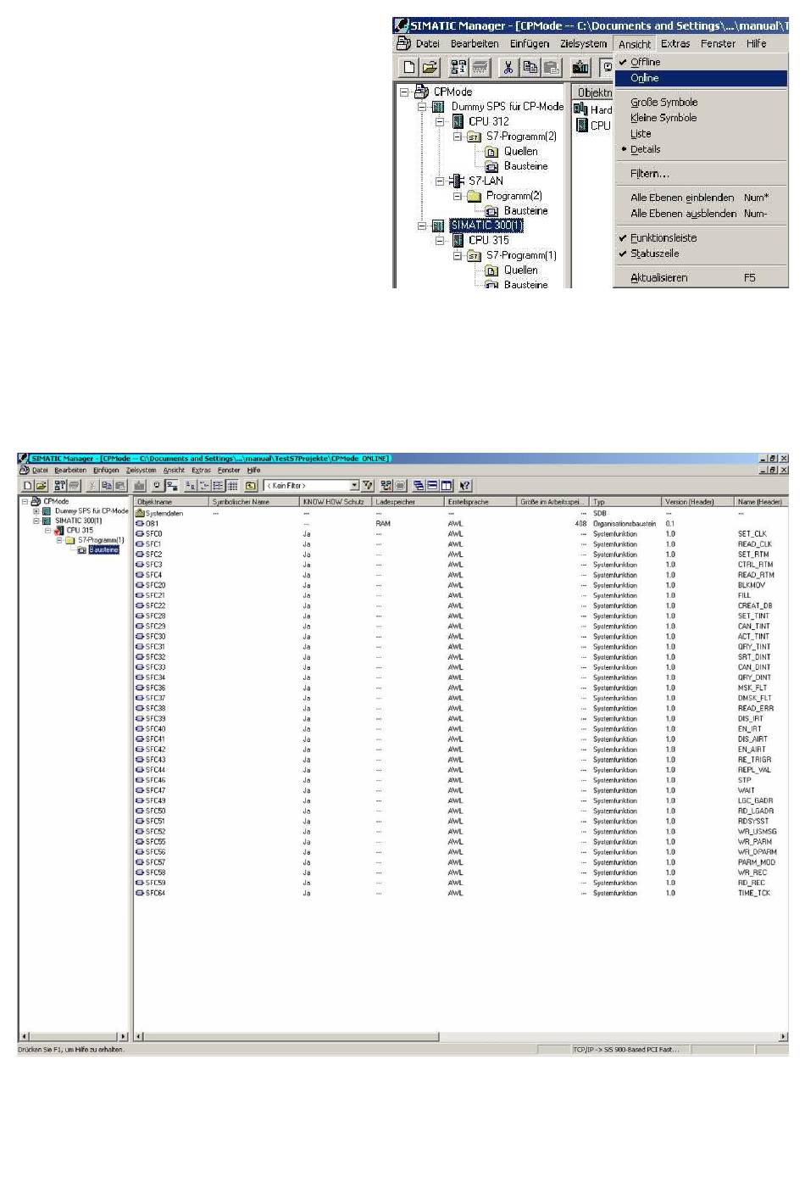Click Simulation icon right of the filter funnel
The width and height of the screenshot is (805, 1204).
click(x=386, y=486)
